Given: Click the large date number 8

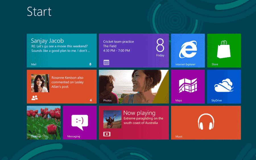Looking at the screenshot, I should (x=160, y=45).
